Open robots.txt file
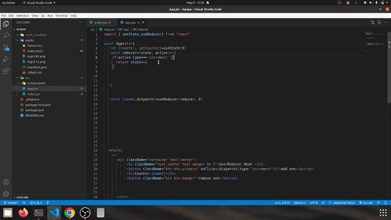This screenshot has height=220, width=391. click(34, 72)
